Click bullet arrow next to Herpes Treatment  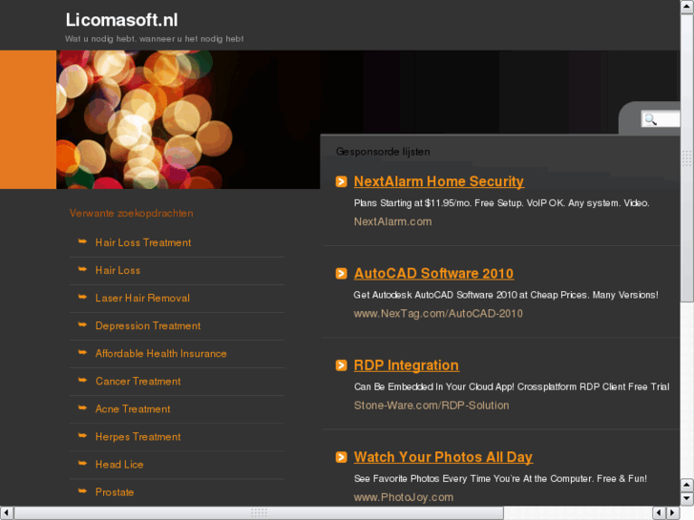[x=83, y=435]
